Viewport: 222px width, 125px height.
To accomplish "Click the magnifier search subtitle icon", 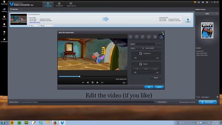I will (x=143, y=48).
